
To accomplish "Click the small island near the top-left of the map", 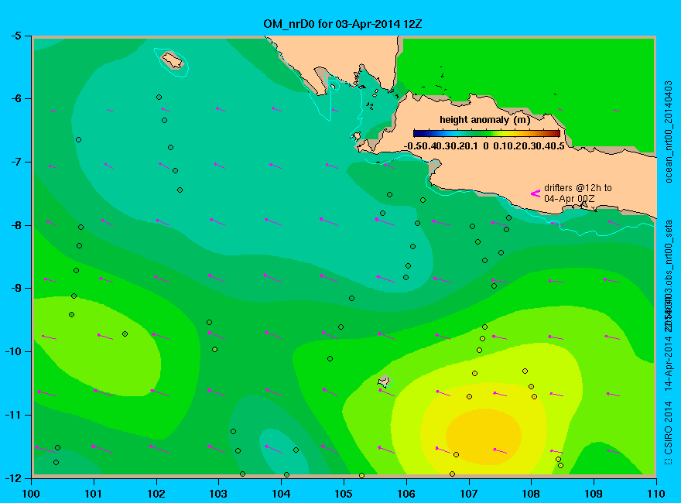I will (x=173, y=60).
